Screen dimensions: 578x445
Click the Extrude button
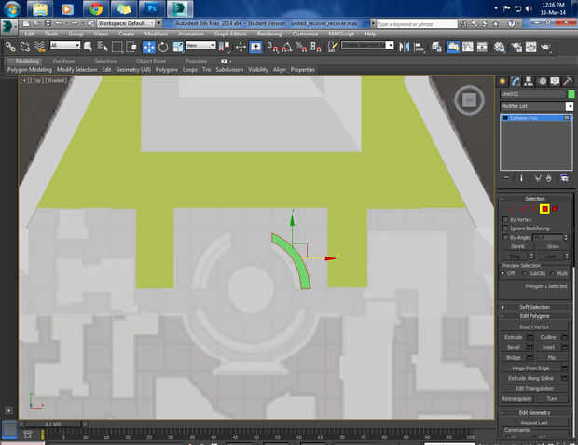pyautogui.click(x=513, y=338)
